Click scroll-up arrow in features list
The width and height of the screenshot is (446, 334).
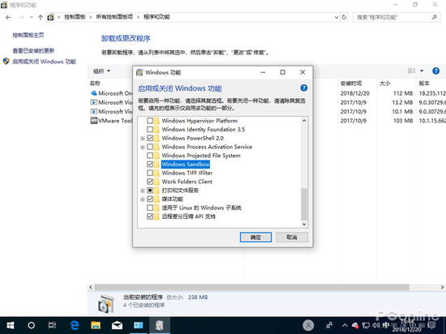click(x=304, y=121)
